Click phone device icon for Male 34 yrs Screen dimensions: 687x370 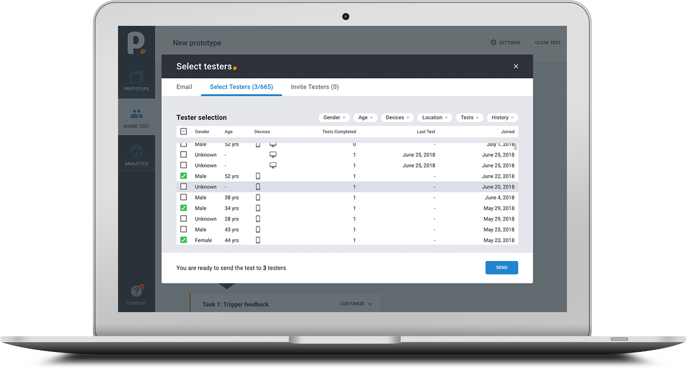coord(258,208)
